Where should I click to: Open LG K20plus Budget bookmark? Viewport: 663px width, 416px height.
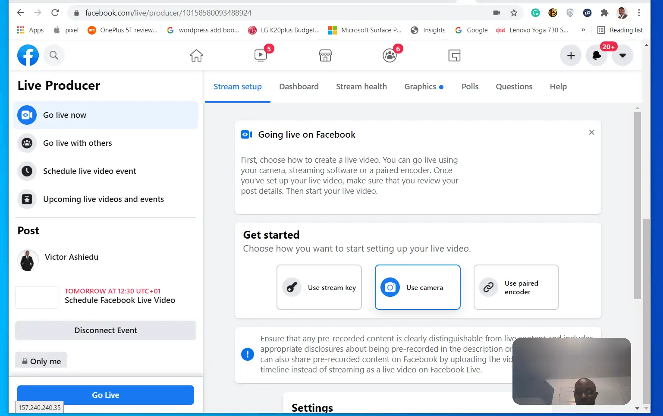(x=284, y=30)
